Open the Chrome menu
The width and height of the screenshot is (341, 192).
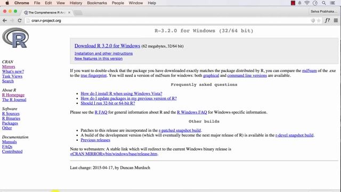click(x=21, y=3)
